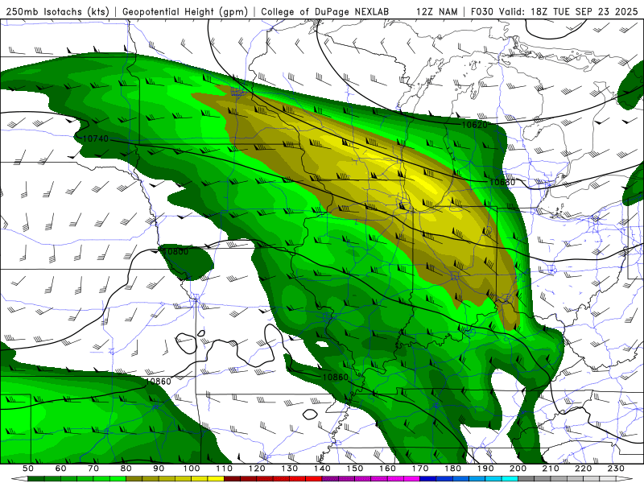Click the 170 value on the color scale

tap(420, 469)
